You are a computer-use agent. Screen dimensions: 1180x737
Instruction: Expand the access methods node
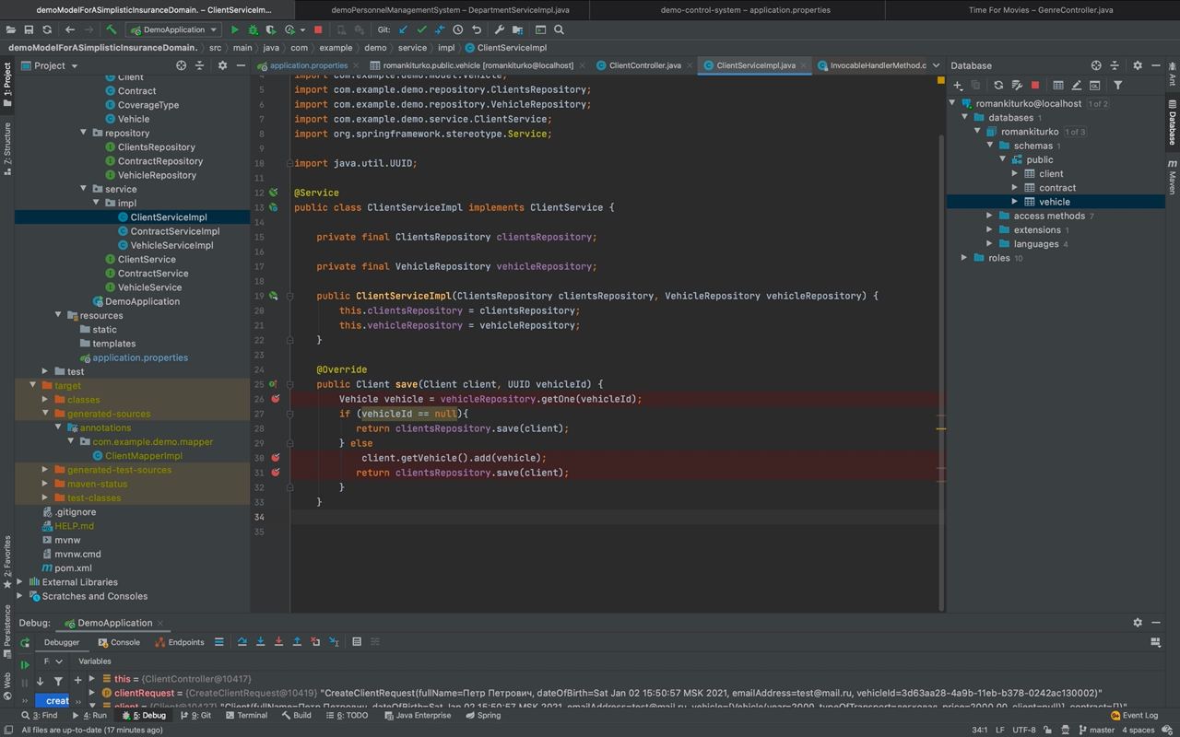tap(990, 216)
